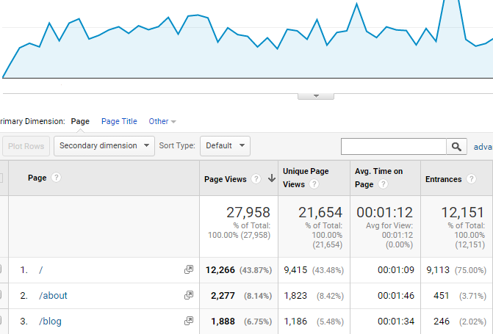Select the Page primary dimension
Viewport: 493px width, 334px height.
[80, 121]
